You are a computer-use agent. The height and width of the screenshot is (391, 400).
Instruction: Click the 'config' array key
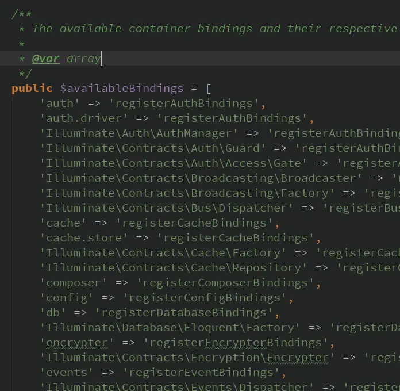67,298
